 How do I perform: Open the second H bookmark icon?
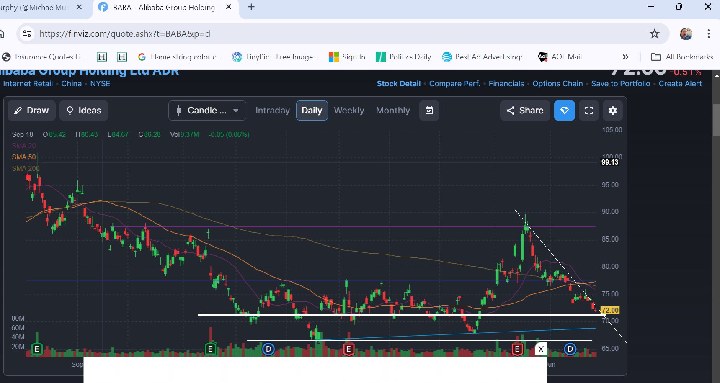tap(122, 57)
